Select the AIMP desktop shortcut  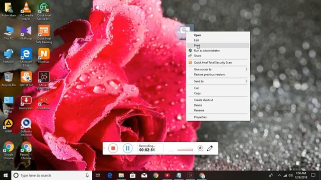(x=9, y=125)
